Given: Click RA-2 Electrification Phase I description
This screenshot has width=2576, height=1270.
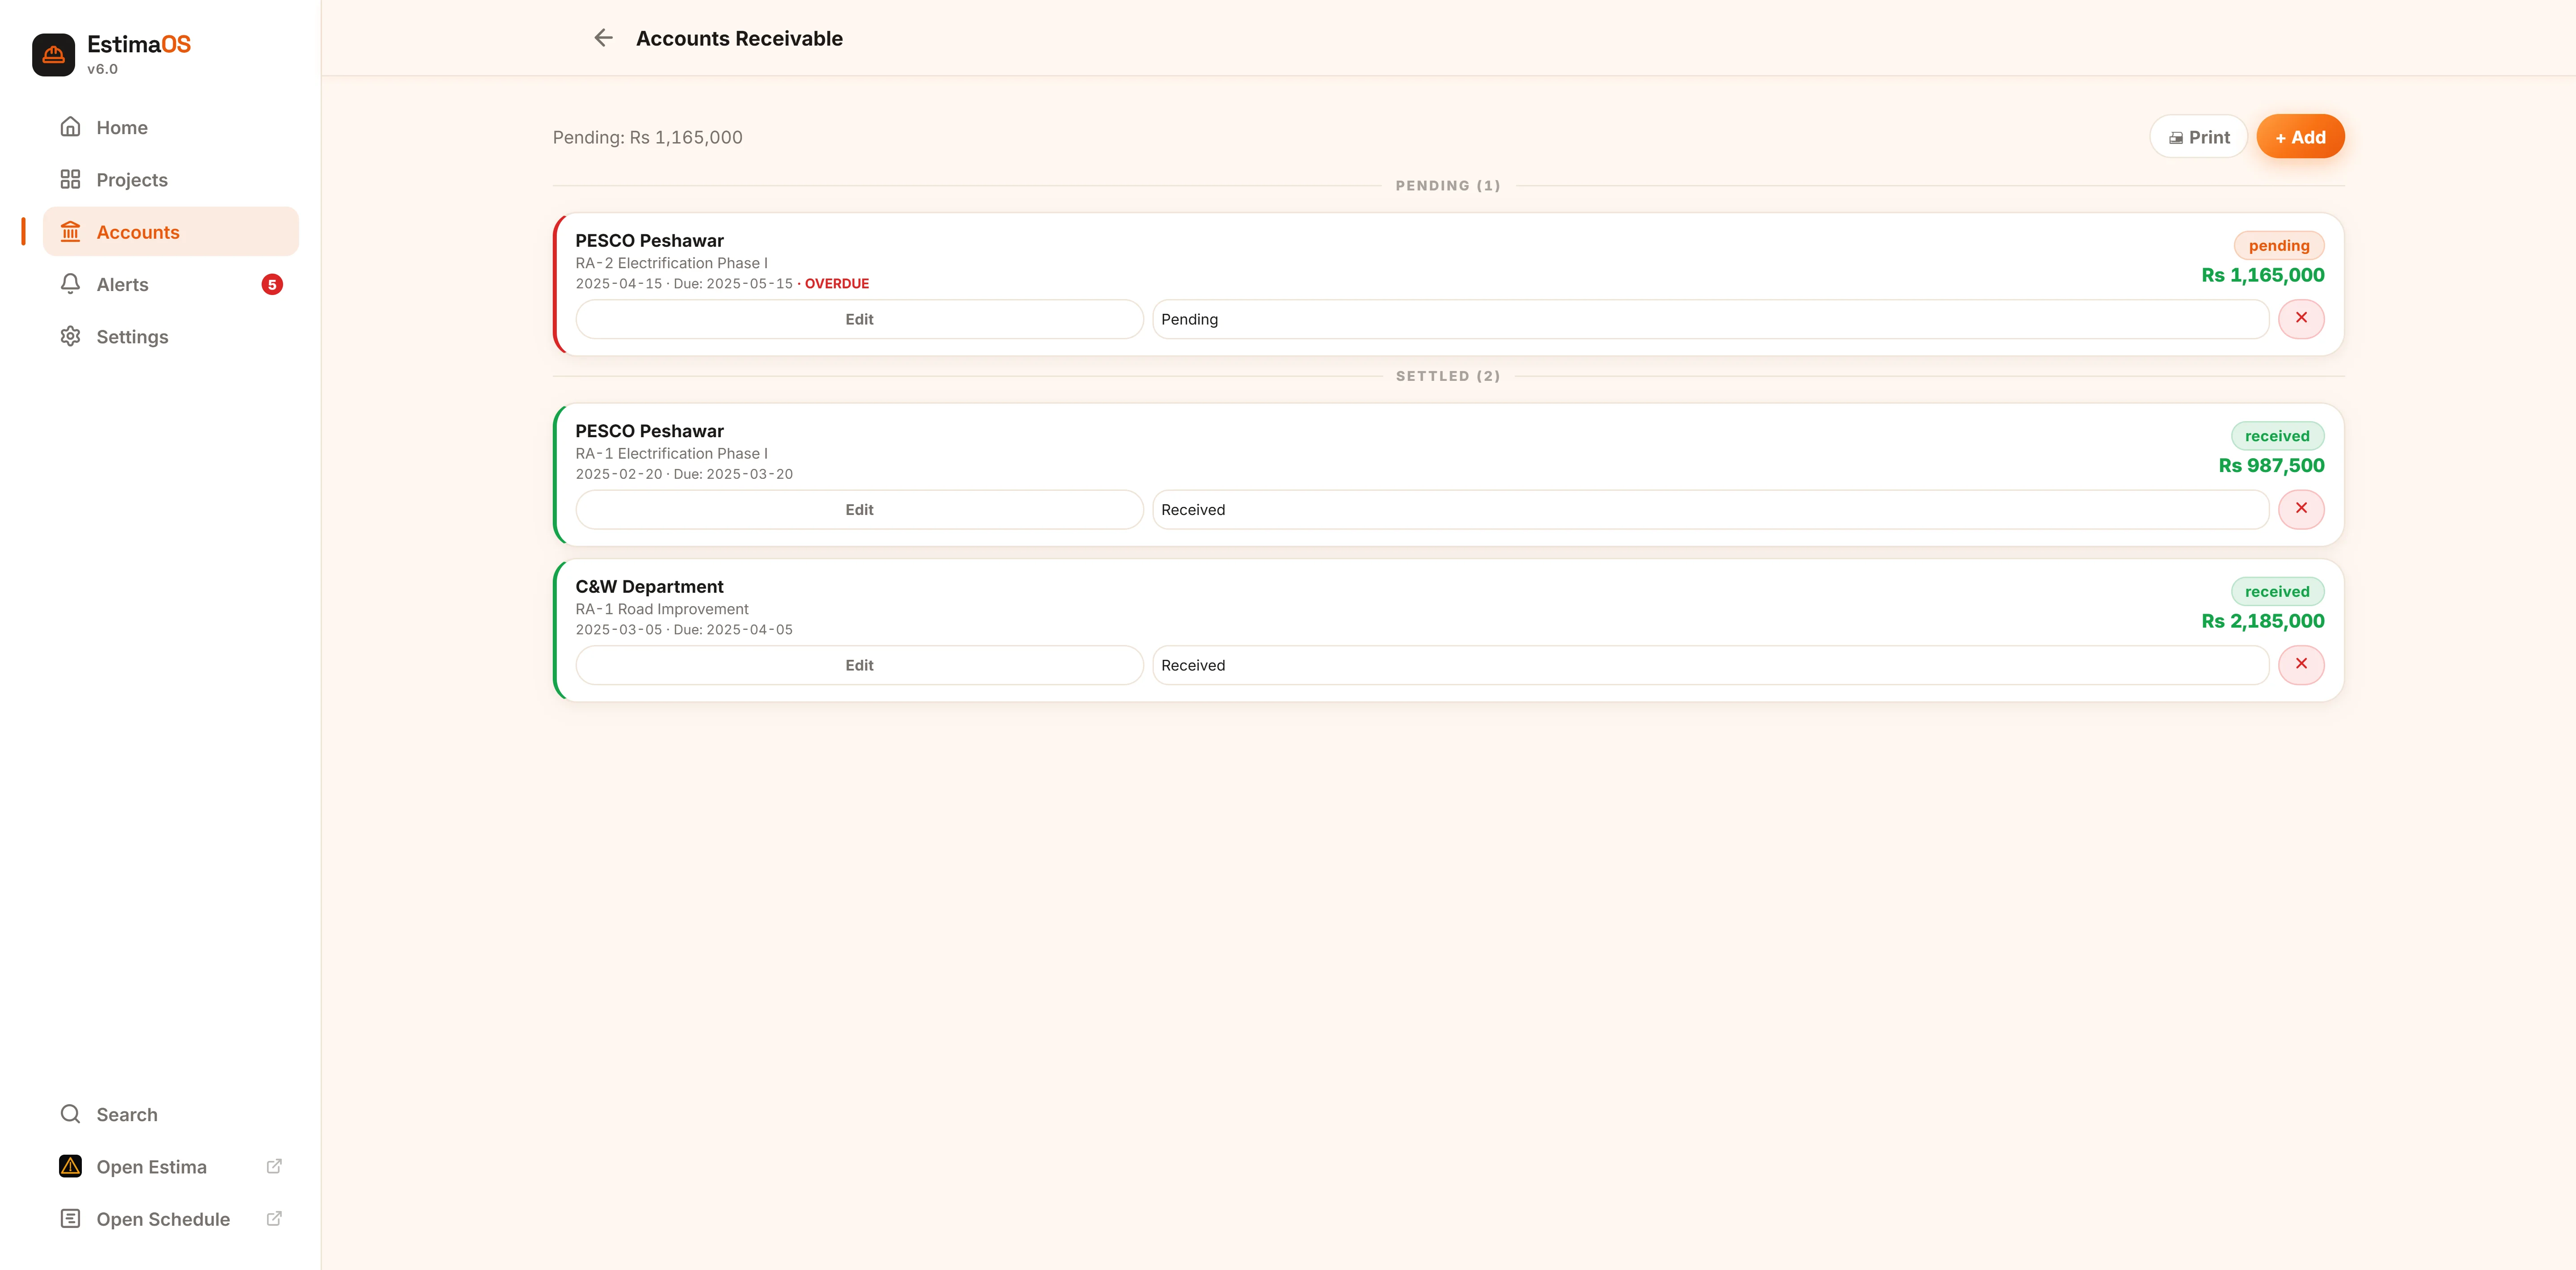Looking at the screenshot, I should (672, 263).
